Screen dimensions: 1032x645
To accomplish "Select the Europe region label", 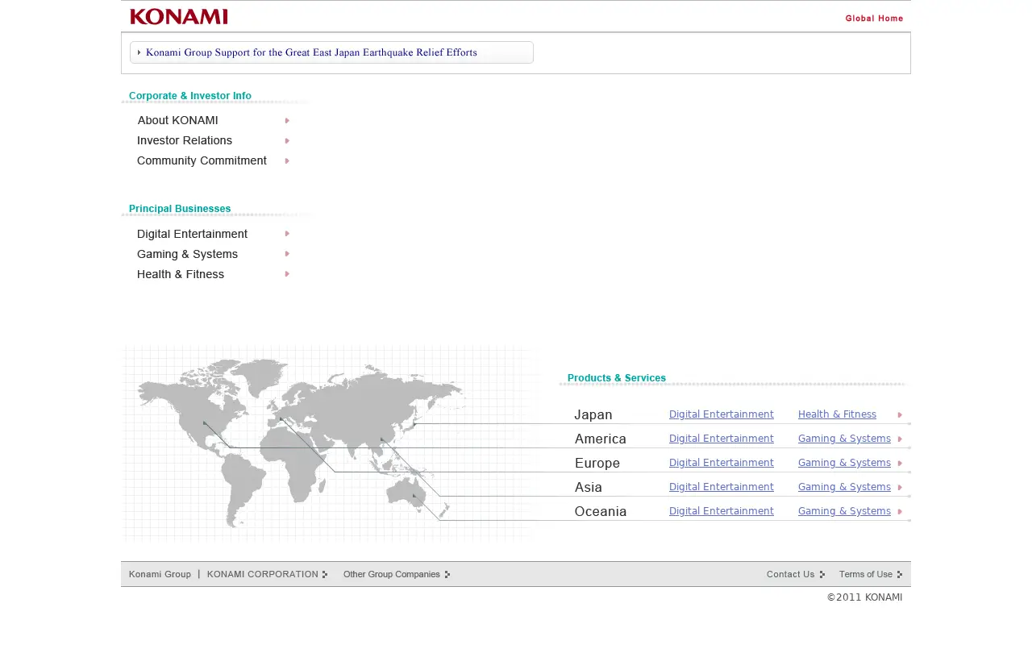I will point(597,464).
